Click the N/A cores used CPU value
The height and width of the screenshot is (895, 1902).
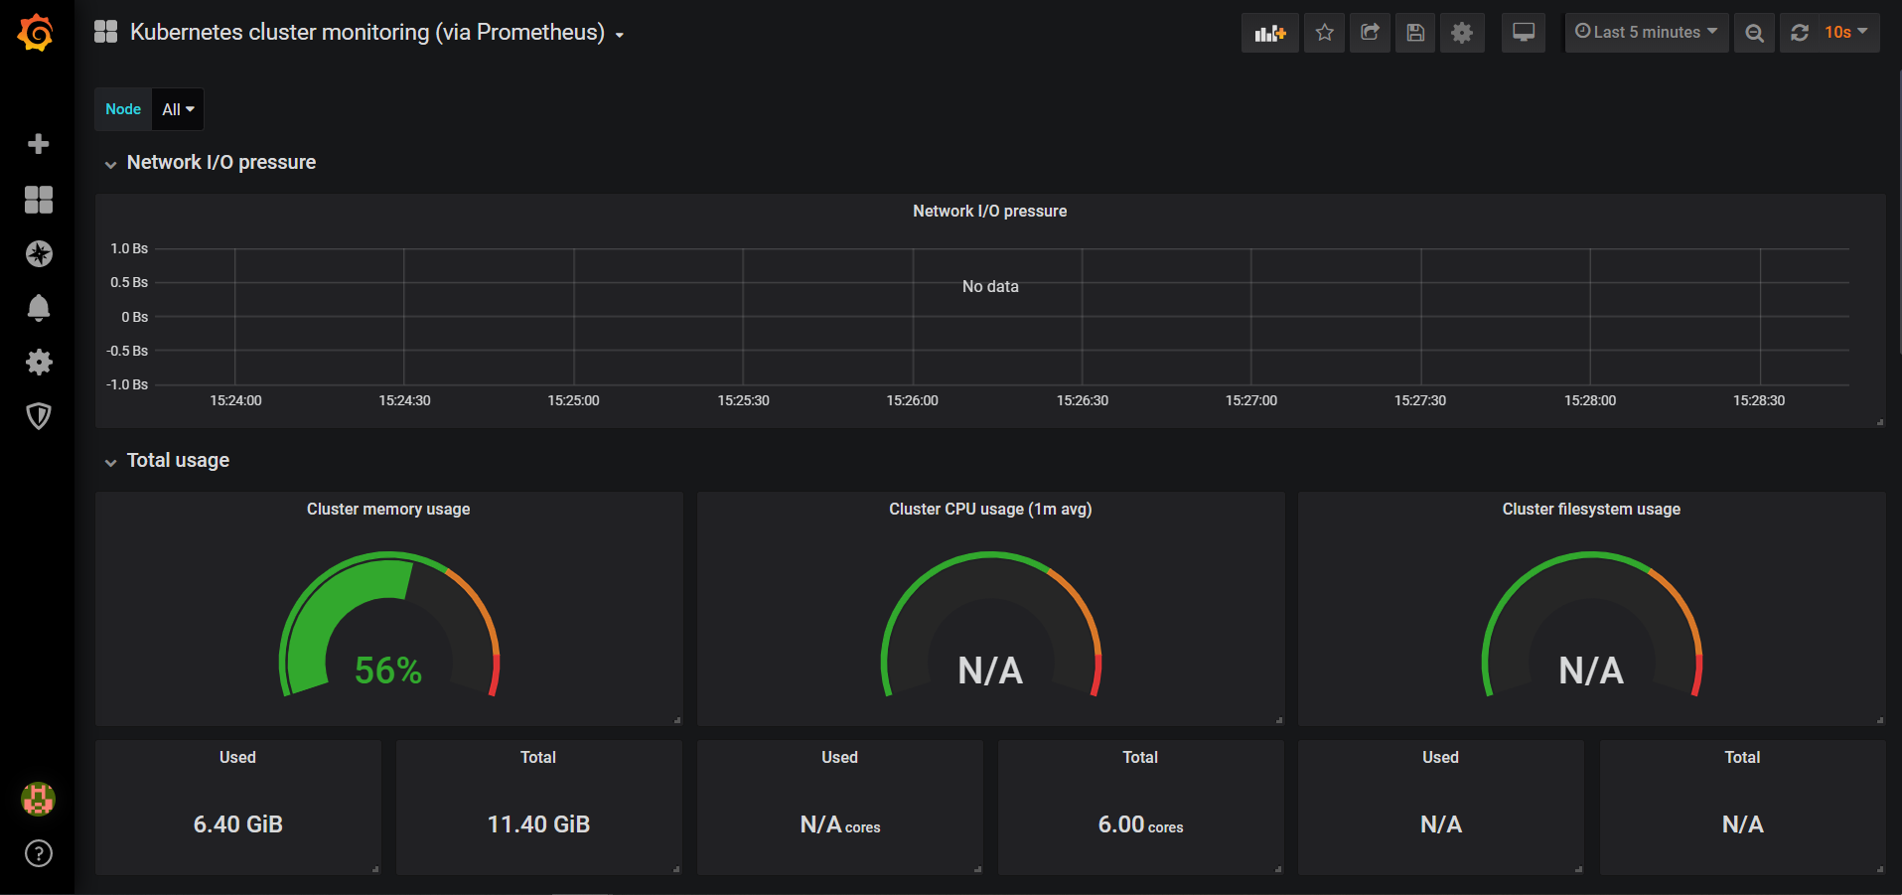(840, 824)
